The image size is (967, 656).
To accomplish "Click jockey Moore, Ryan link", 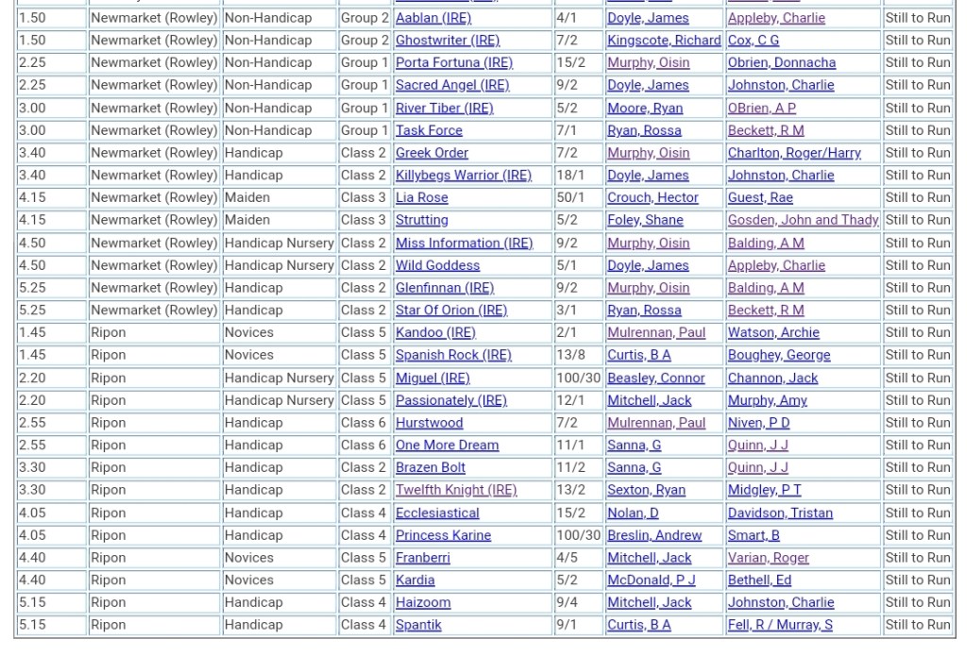I will (x=644, y=109).
